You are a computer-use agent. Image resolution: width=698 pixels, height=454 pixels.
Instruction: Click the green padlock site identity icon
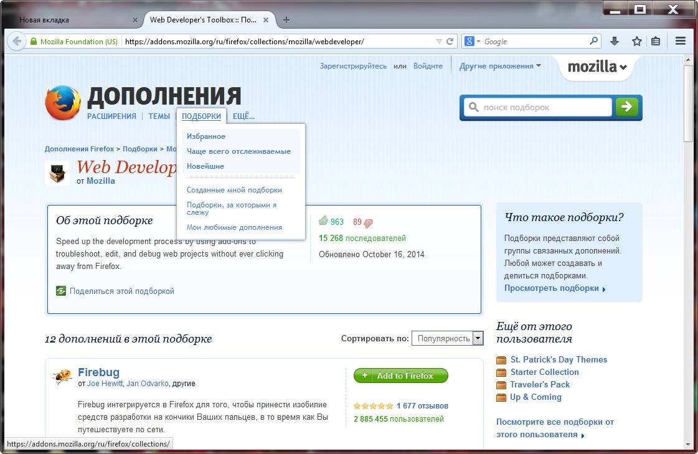click(34, 41)
